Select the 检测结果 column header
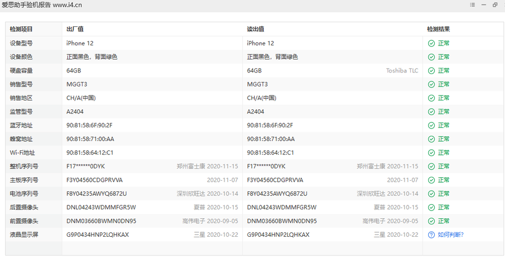The height and width of the screenshot is (257, 505). coord(438,29)
